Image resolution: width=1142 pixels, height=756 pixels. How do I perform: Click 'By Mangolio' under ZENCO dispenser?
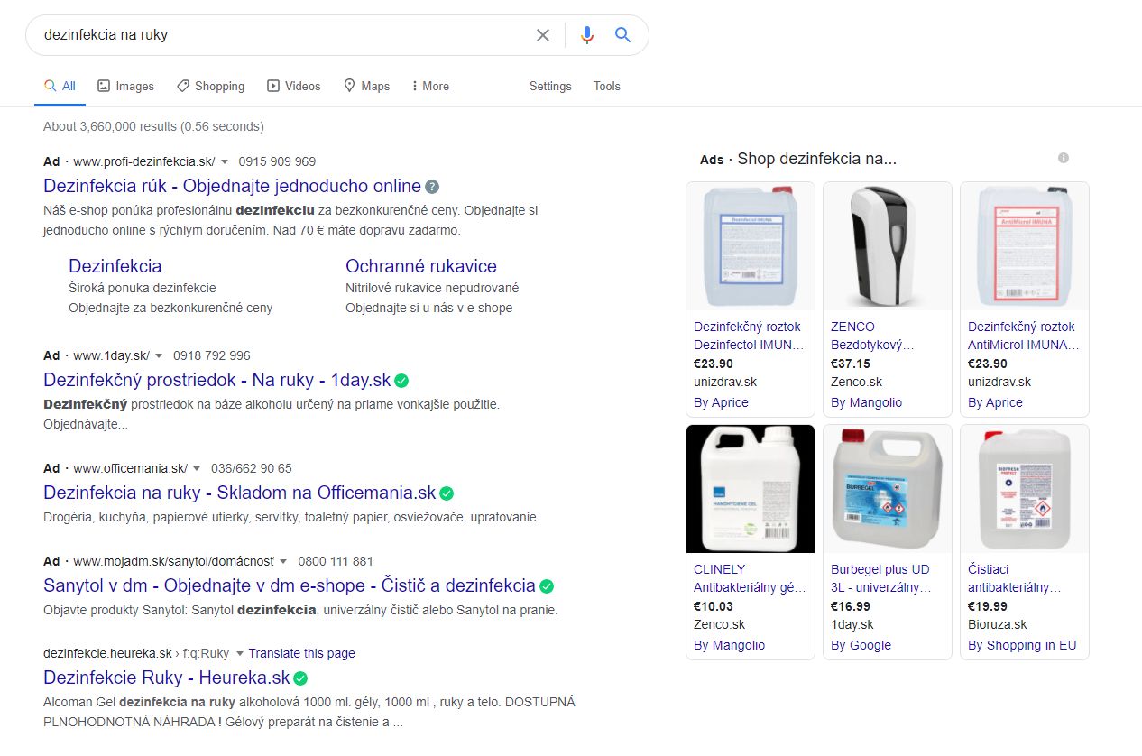(866, 402)
